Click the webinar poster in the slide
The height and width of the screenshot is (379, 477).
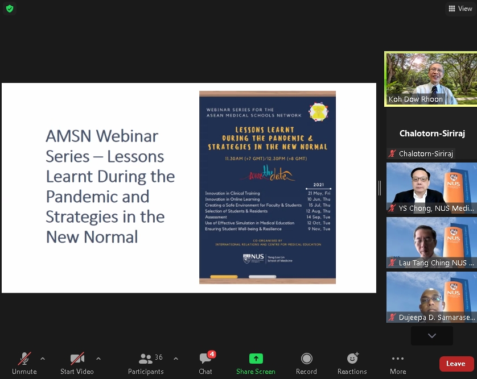267,187
